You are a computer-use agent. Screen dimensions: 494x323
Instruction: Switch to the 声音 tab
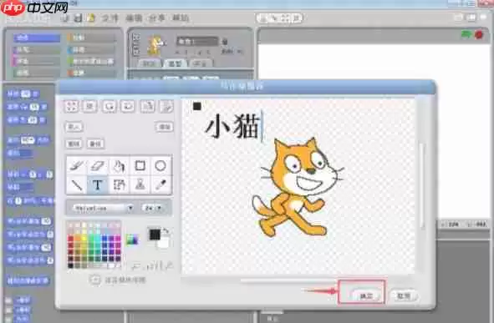[200, 63]
